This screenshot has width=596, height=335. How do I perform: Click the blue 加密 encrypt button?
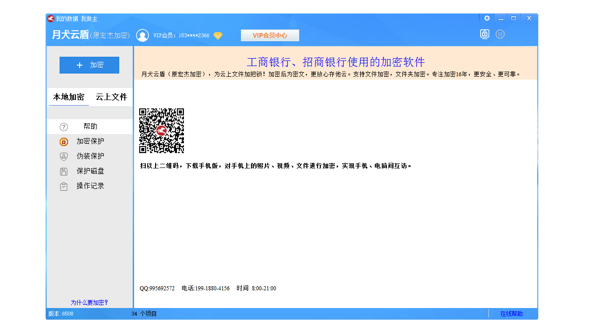click(89, 65)
